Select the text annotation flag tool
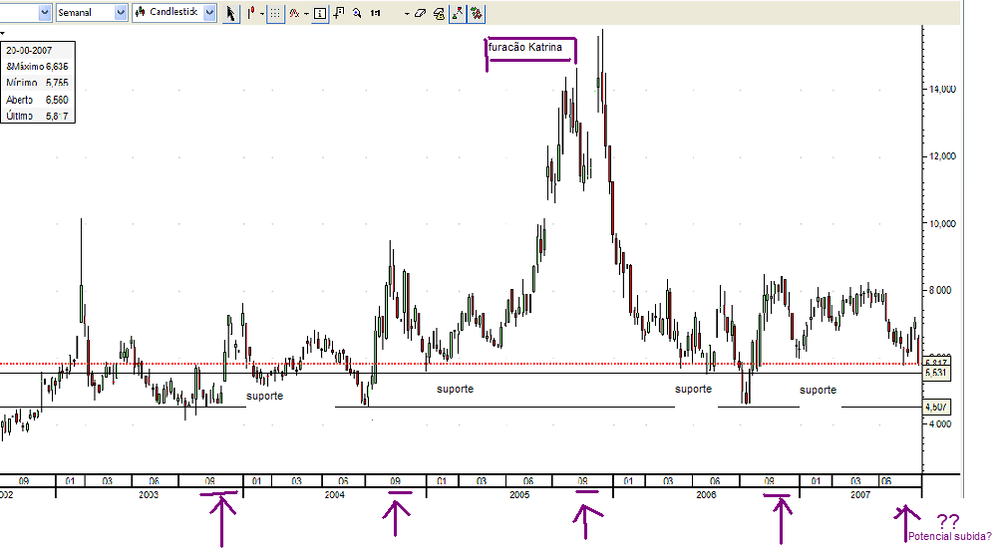The image size is (997, 553). (339, 13)
